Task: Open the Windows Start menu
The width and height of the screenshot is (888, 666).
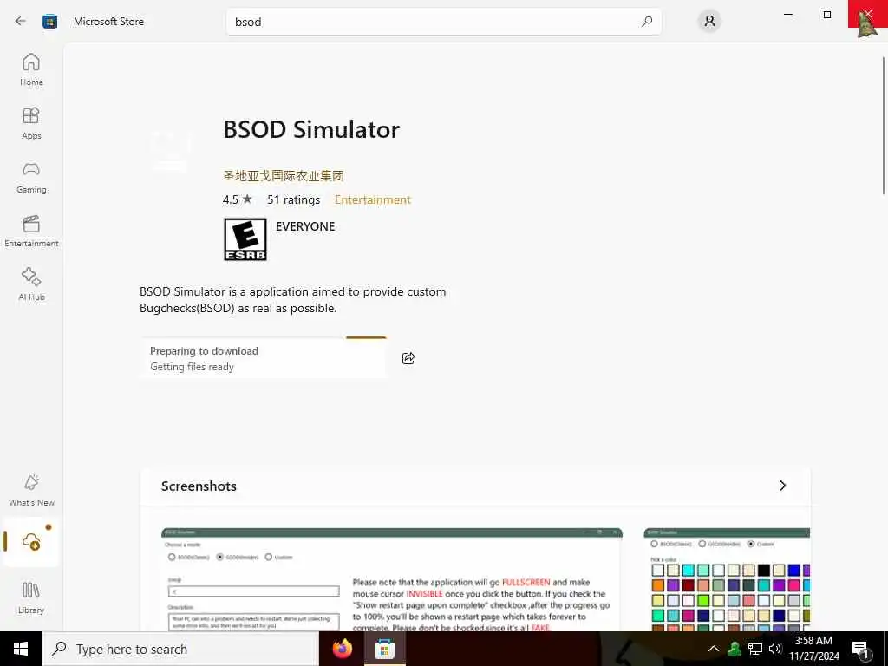Action: [21, 649]
